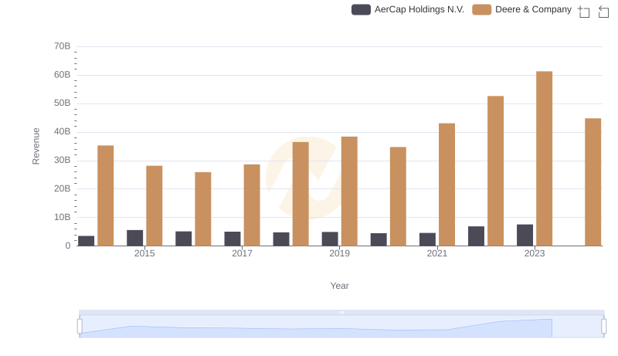Image resolution: width=618 pixels, height=356 pixels.
Task: Click the AerCap bar for 2023
Action: click(x=525, y=235)
